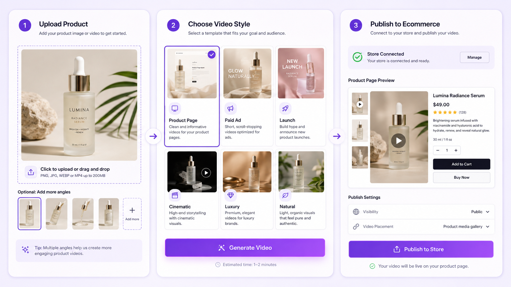
Task: Click the Buy Now button
Action: coord(461,178)
